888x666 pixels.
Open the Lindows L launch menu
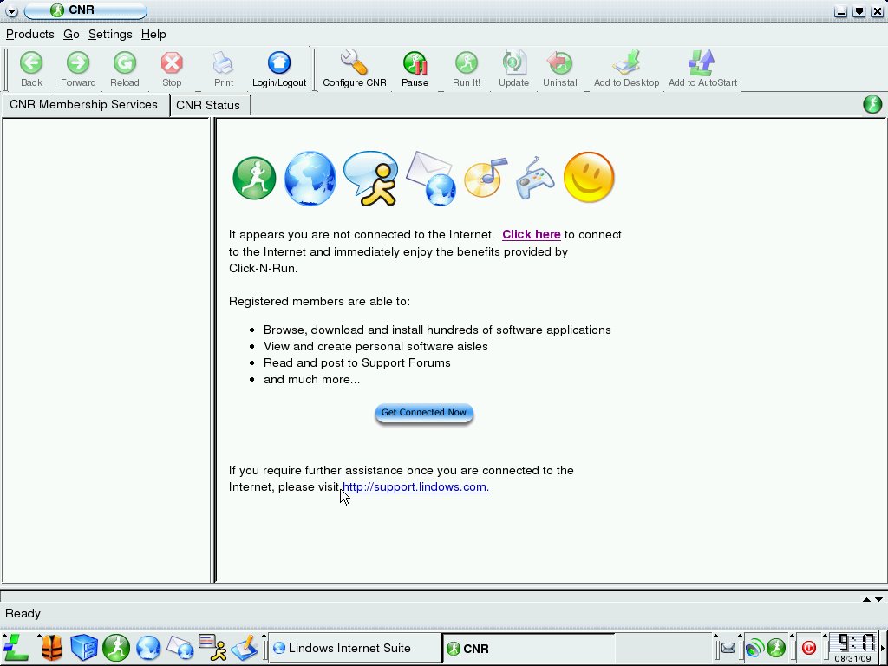[x=16, y=647]
